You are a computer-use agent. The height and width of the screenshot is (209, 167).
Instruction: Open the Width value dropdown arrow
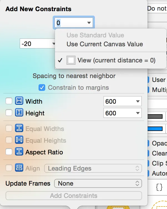pos(138,101)
